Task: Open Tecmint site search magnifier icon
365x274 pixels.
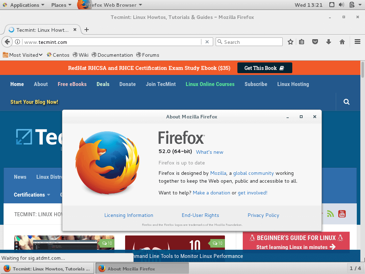Action: (346, 102)
